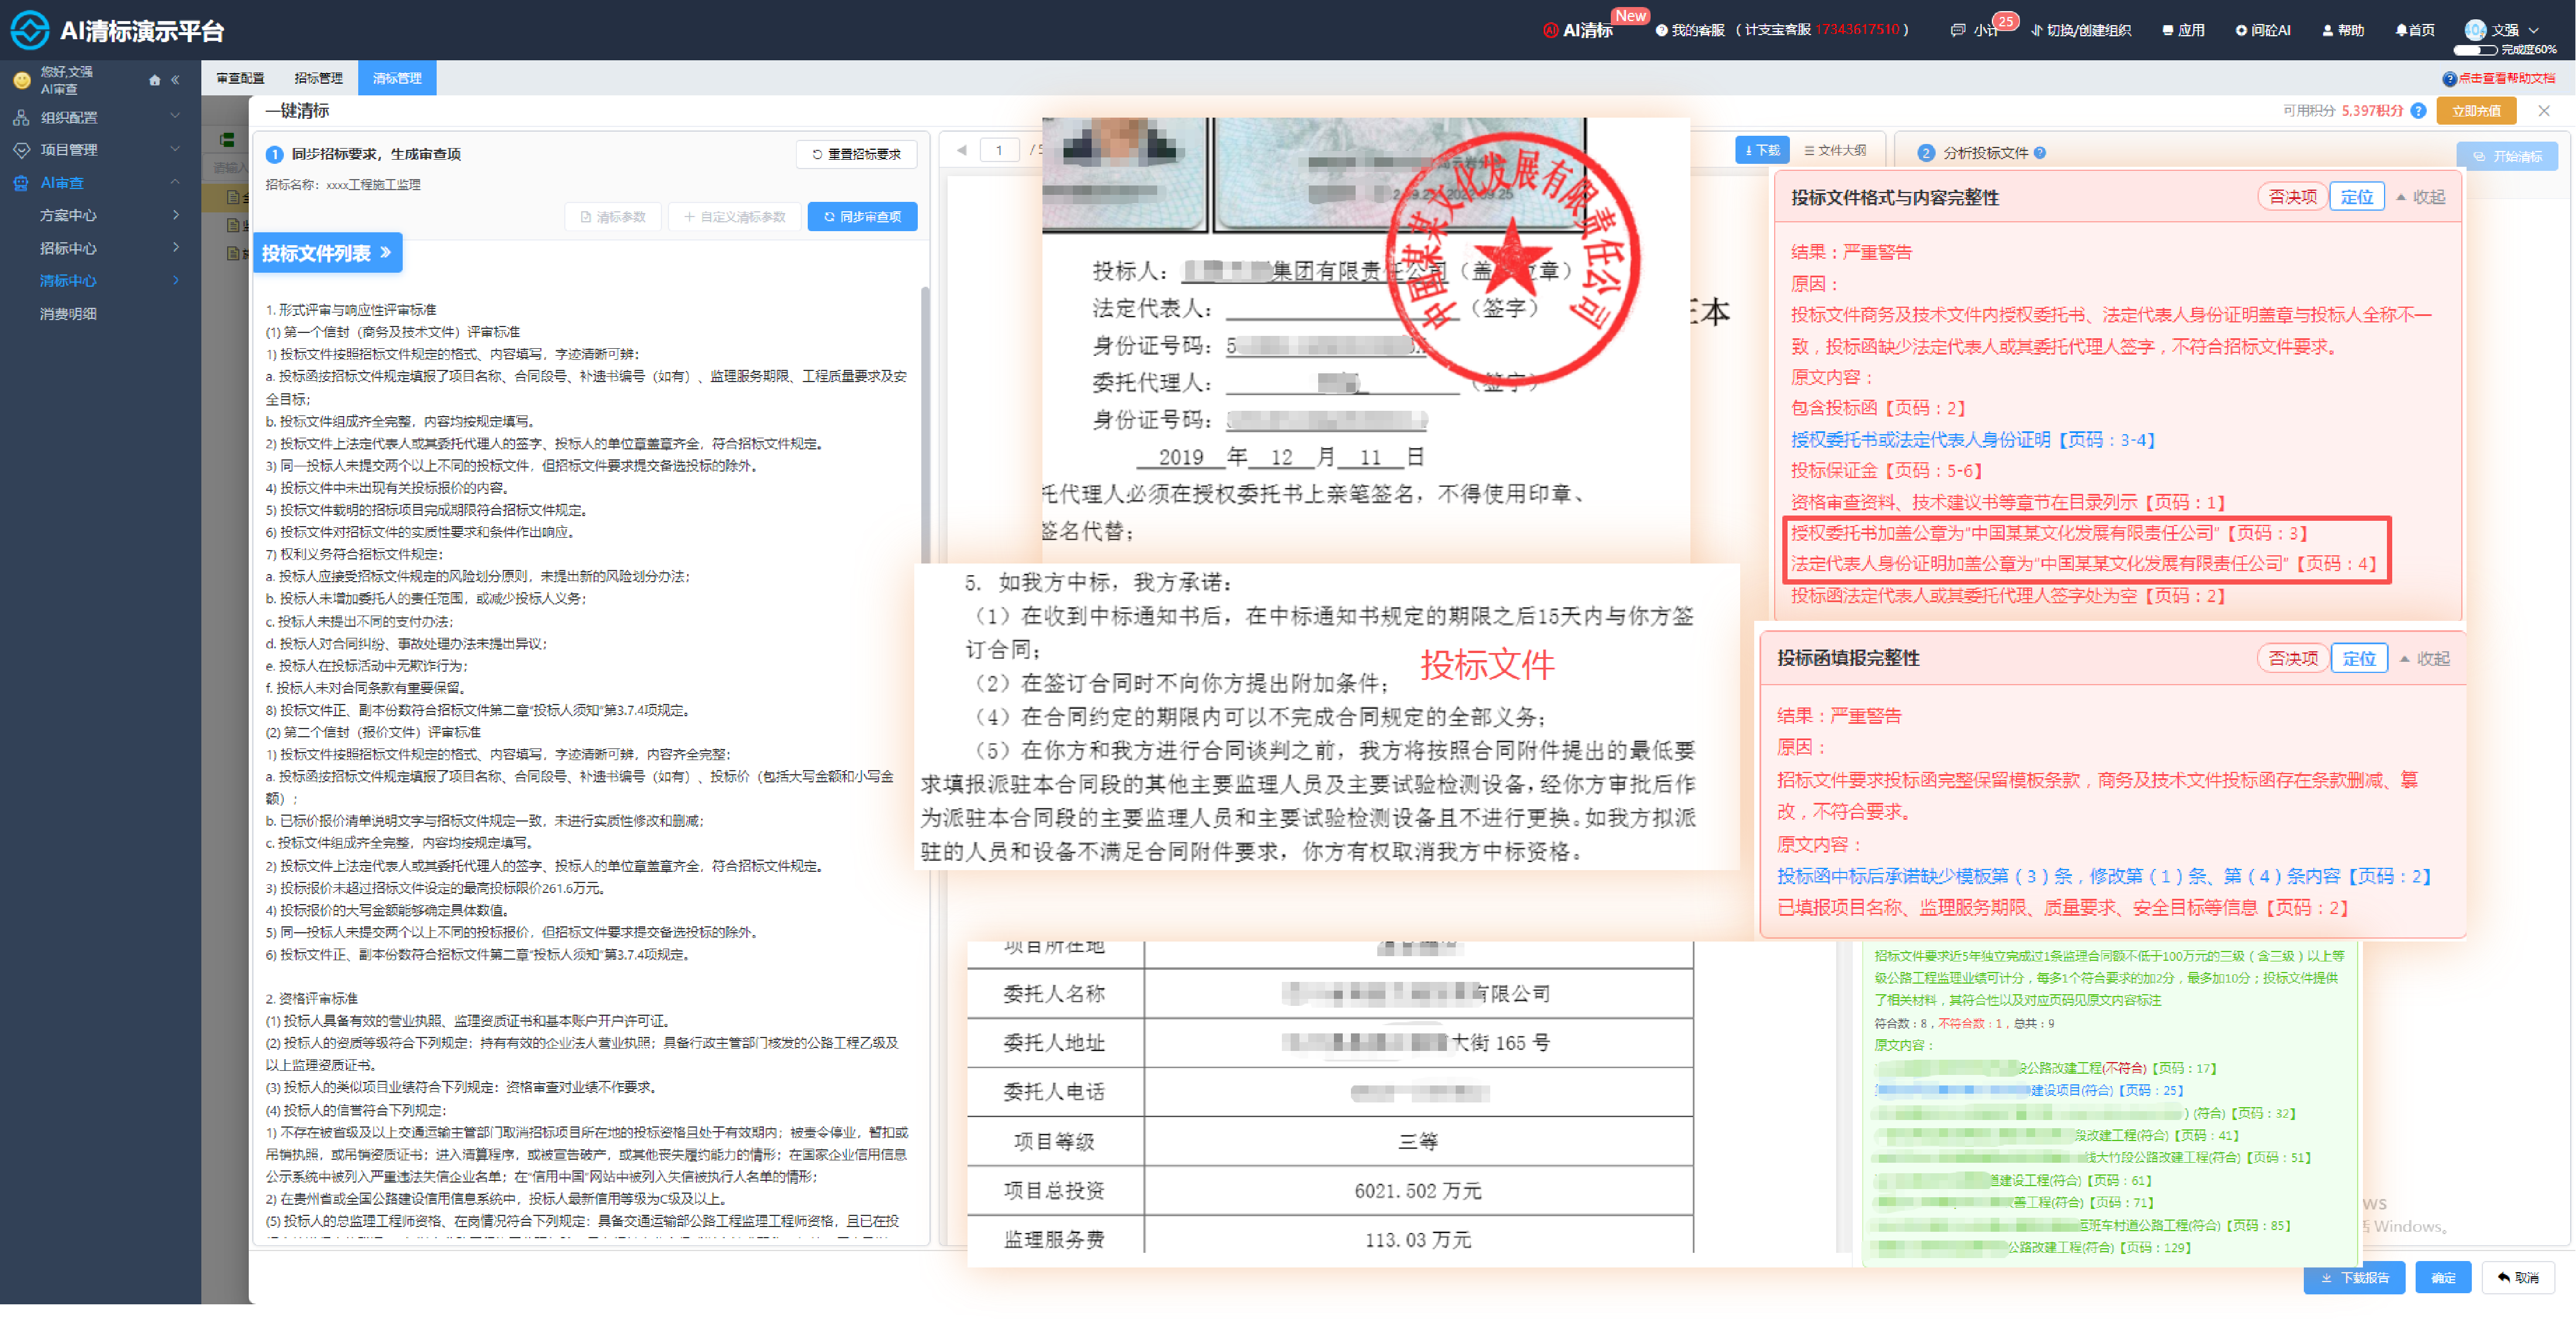Image resolution: width=2576 pixels, height=1333 pixels.
Task: Click the blue 同步审查项 button
Action: (x=862, y=217)
